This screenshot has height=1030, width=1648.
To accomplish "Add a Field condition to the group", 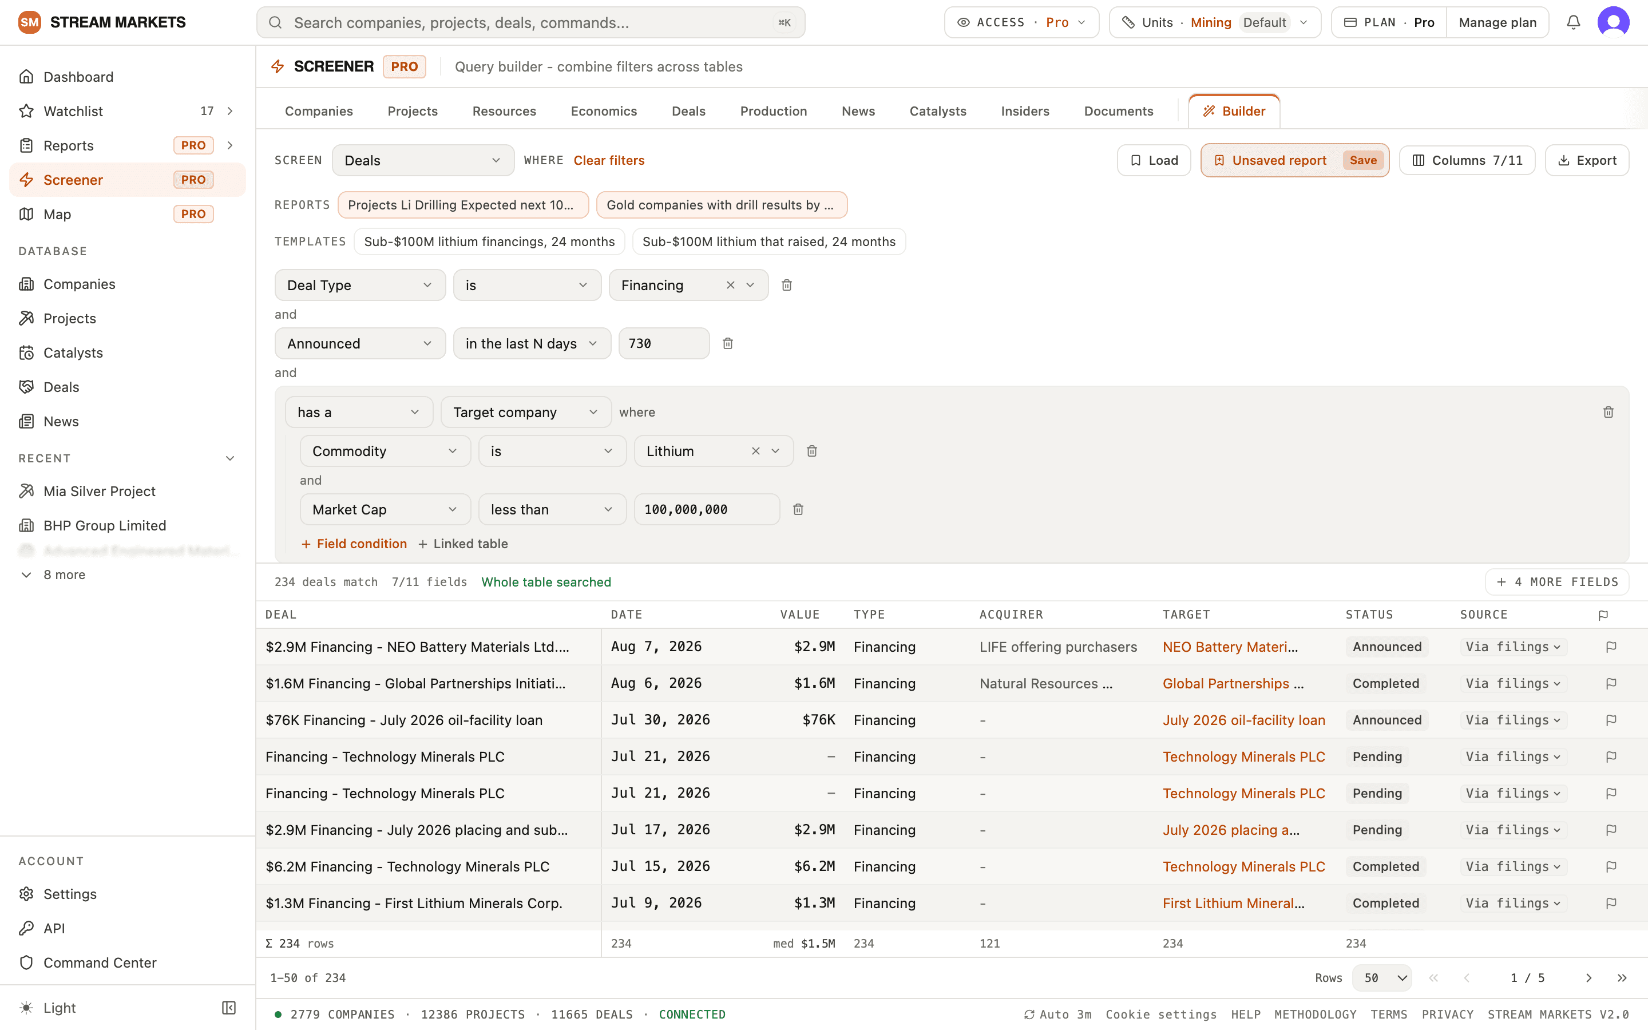I will pos(354,544).
